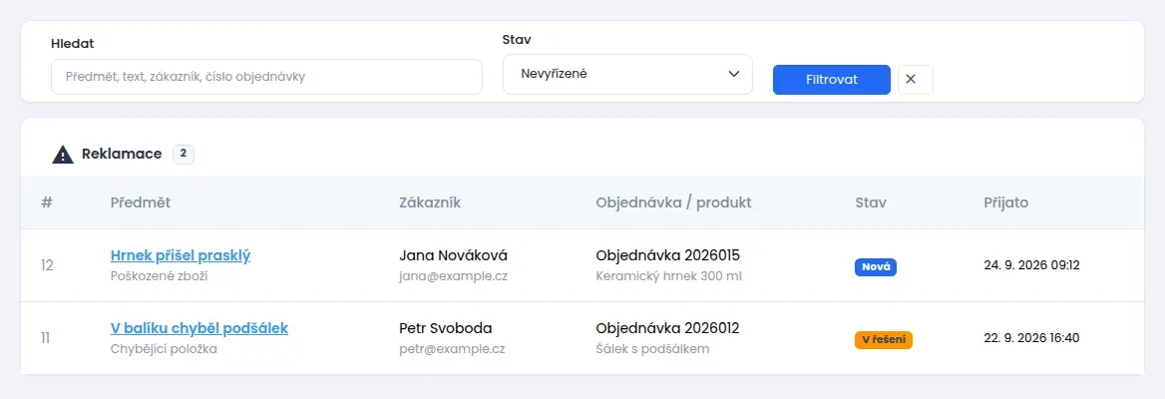The image size is (1165, 399).
Task: Click product 'Šálek s podšálkem'
Action: click(652, 348)
